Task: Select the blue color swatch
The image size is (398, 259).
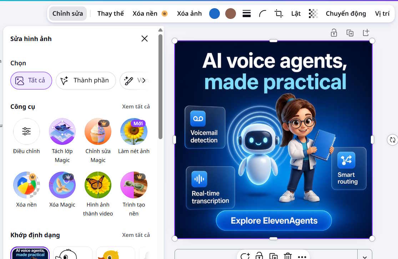Action: (x=215, y=14)
